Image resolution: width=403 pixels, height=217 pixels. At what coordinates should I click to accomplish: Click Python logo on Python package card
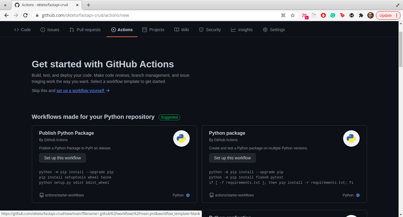(x=351, y=138)
